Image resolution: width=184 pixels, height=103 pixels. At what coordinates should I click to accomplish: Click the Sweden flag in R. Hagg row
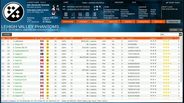(x=42, y=54)
